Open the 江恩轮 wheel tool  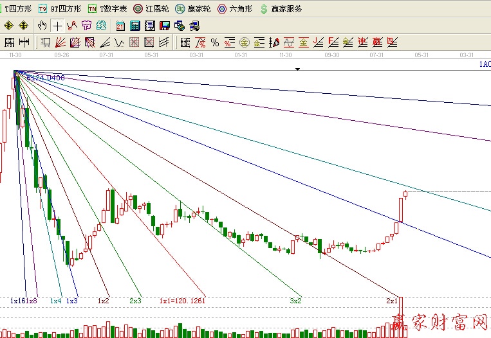pos(151,9)
